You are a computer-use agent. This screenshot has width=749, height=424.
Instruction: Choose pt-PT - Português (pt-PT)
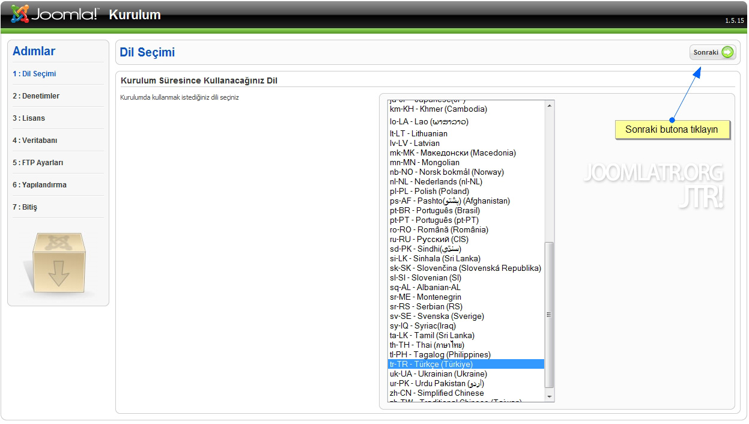466,220
